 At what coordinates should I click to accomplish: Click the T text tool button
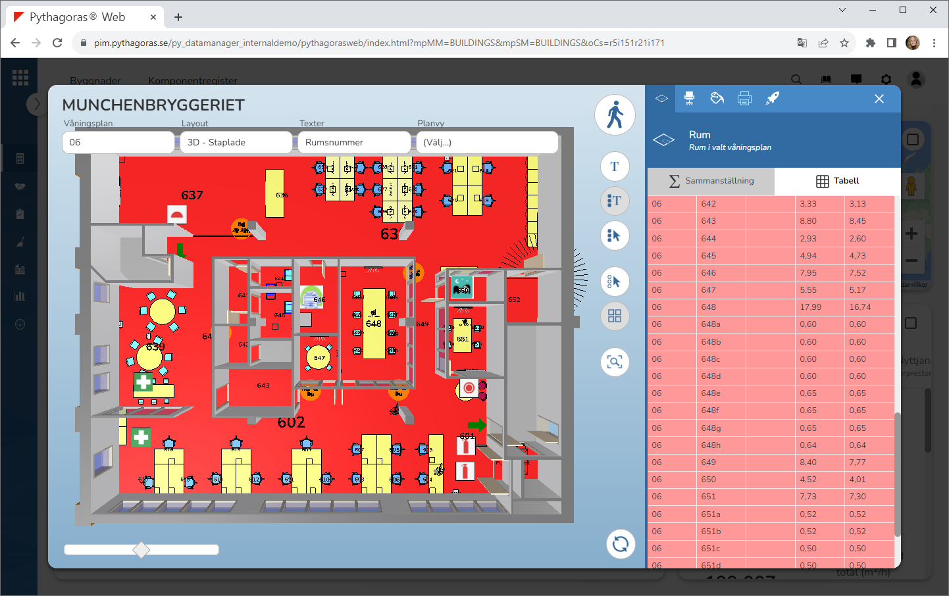[x=615, y=166]
